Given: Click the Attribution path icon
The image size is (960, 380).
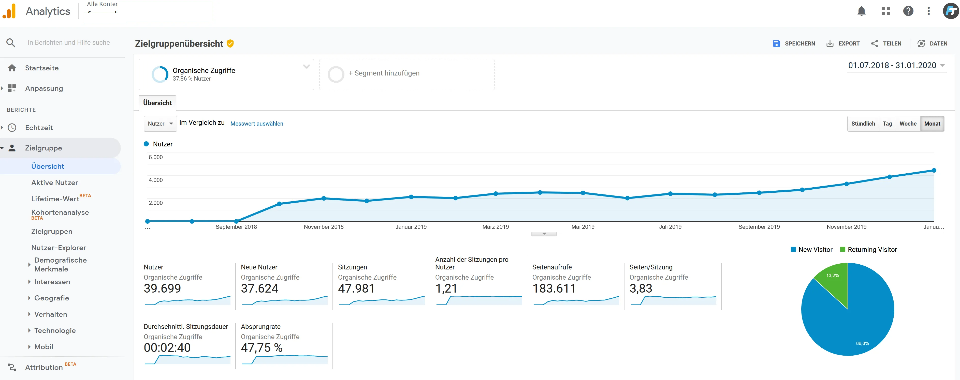Looking at the screenshot, I should pyautogui.click(x=12, y=367).
